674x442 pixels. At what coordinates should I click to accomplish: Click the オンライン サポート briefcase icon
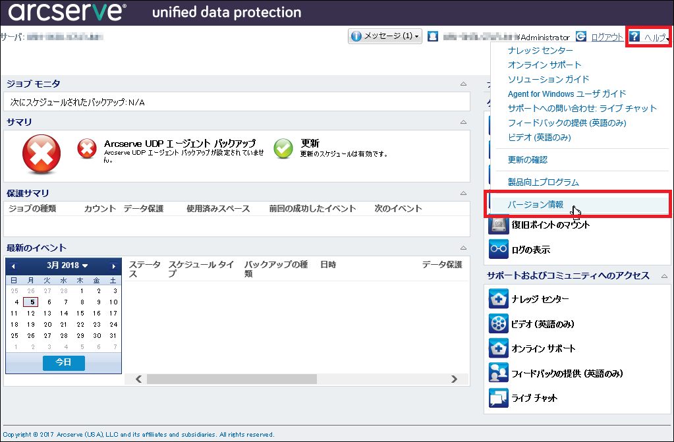[498, 348]
